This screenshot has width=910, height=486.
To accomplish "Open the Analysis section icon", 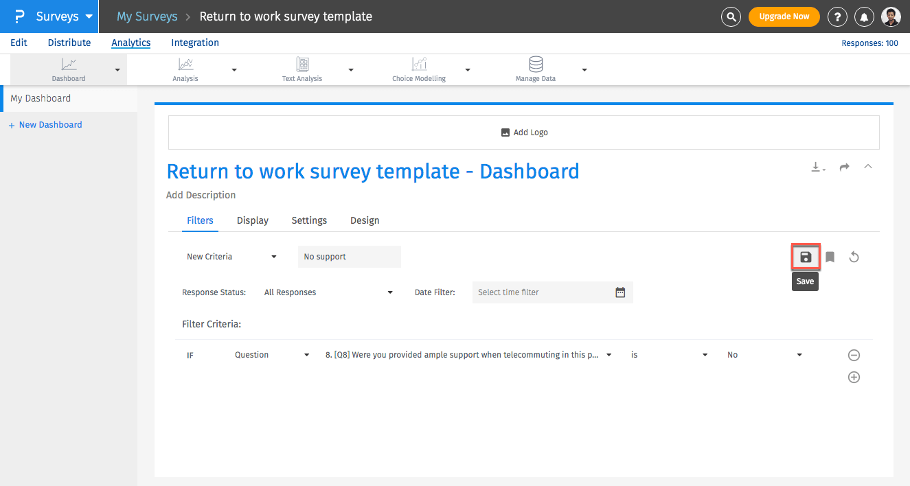I will pyautogui.click(x=185, y=65).
